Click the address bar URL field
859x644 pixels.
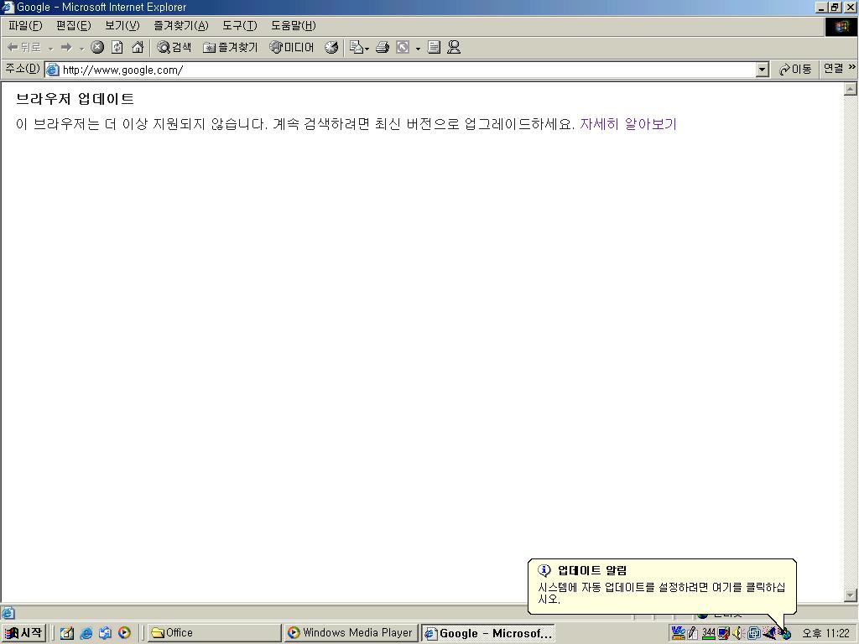[403, 70]
